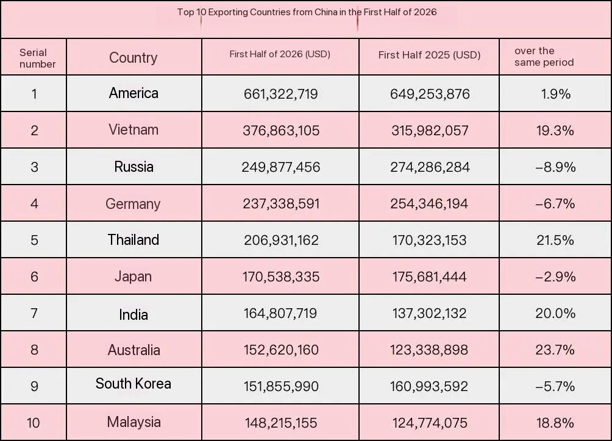Select the Country column header

(133, 58)
